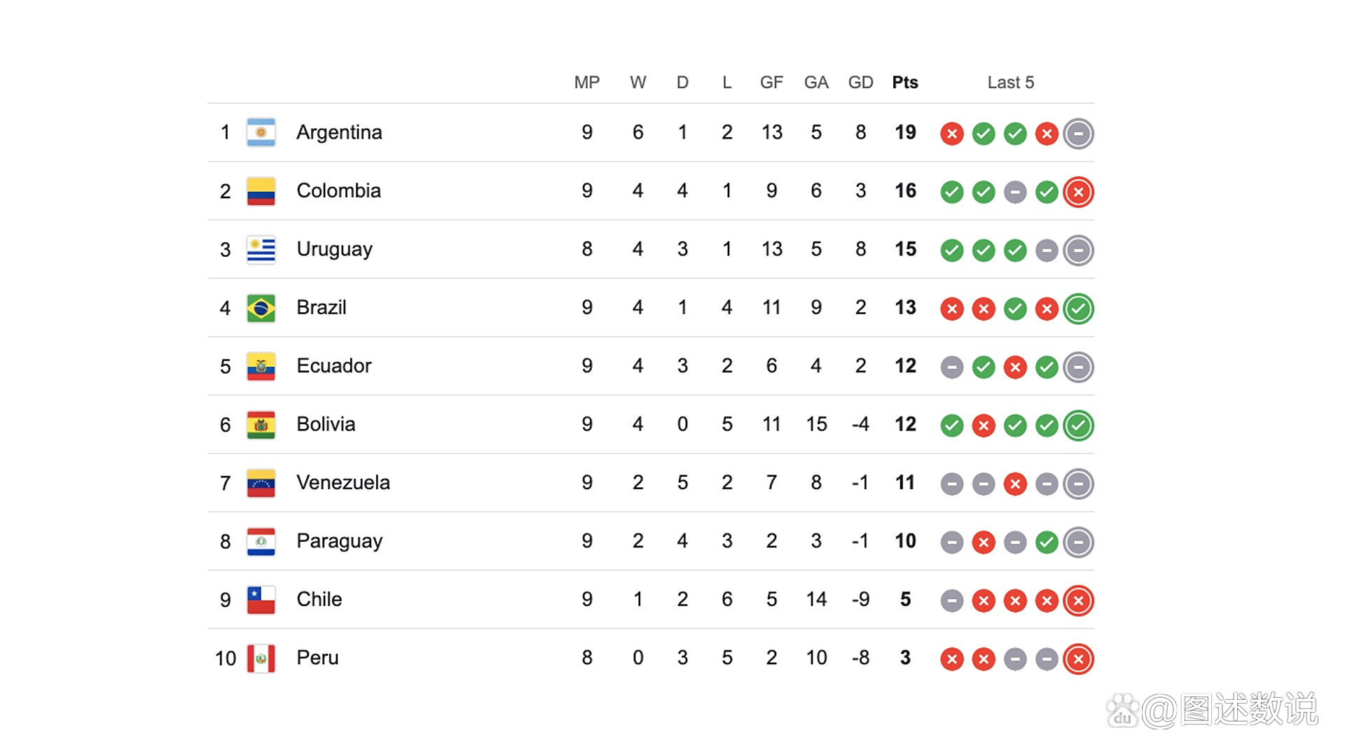Click the Brazil flag icon
The height and width of the screenshot is (756, 1345).
coord(261,308)
